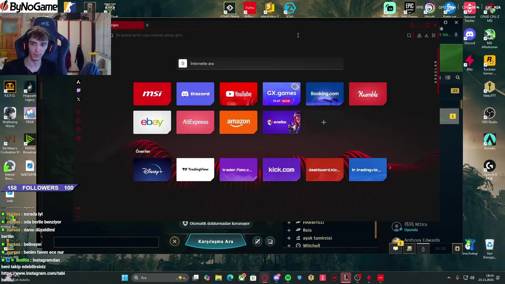
Task: Focus the browser address bar
Action: tap(256, 35)
